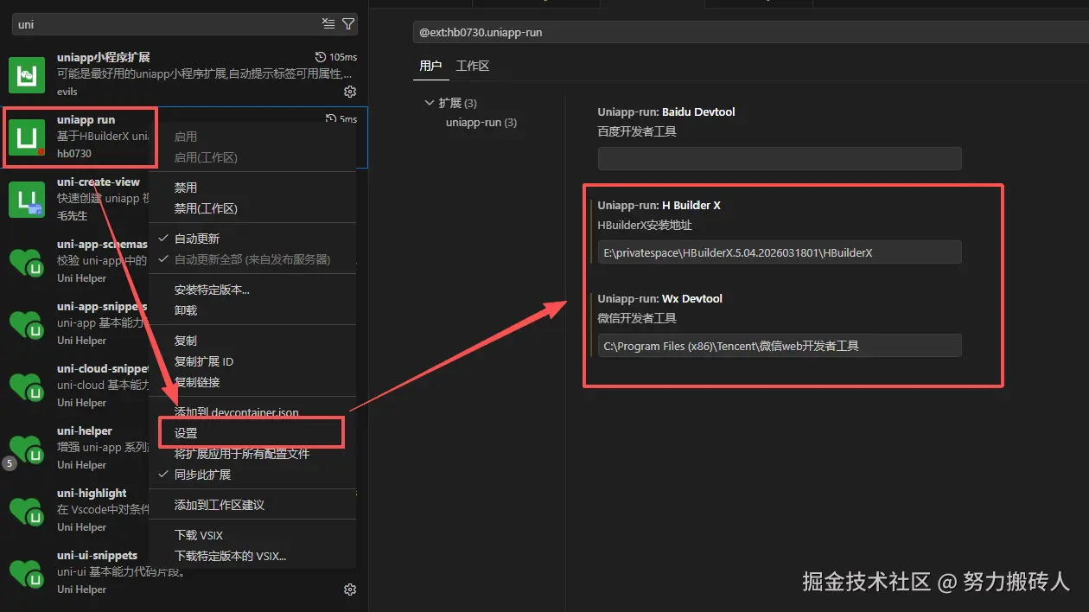Select the uni-helper extension icon
This screenshot has height=612, width=1089.
(x=27, y=448)
